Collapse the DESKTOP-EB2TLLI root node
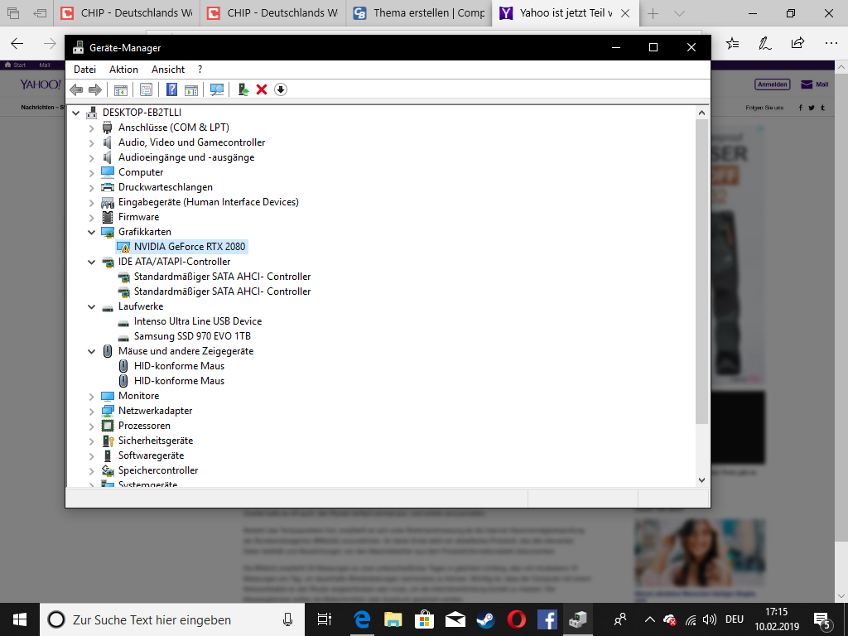 pos(76,113)
